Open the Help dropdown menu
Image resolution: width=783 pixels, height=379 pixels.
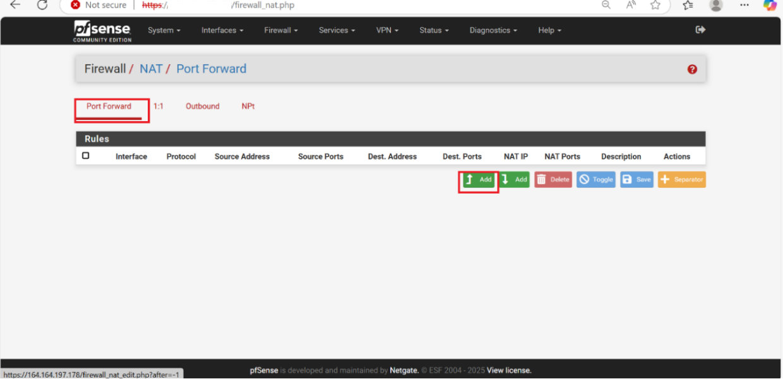[x=549, y=30]
